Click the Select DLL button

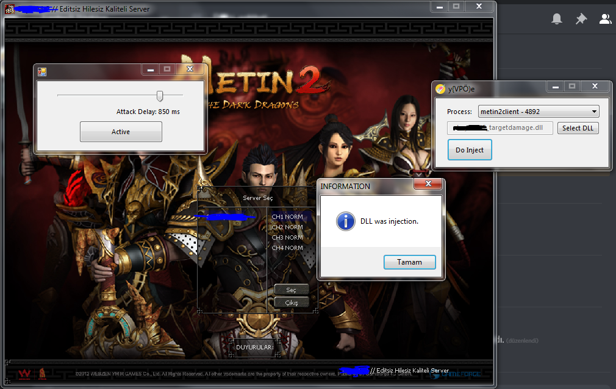tap(578, 128)
